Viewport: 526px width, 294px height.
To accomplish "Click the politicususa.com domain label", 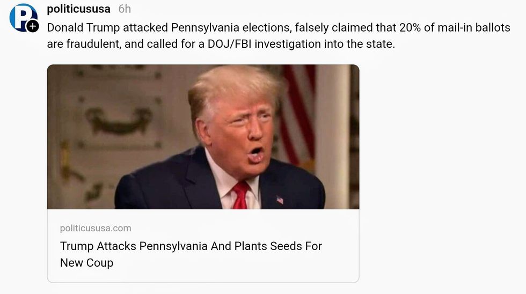I will point(96,228).
